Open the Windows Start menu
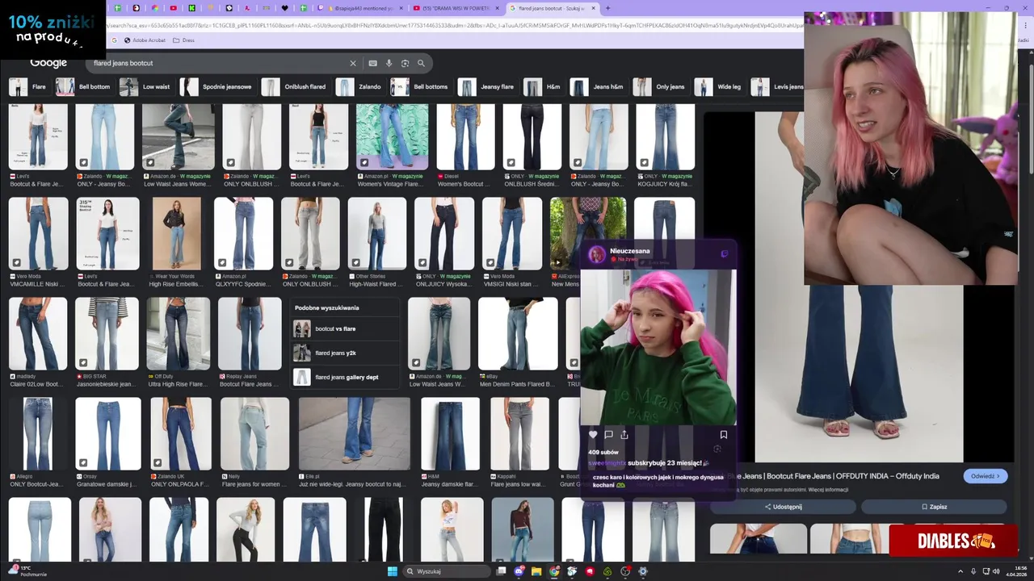1034x581 pixels. pos(392,571)
